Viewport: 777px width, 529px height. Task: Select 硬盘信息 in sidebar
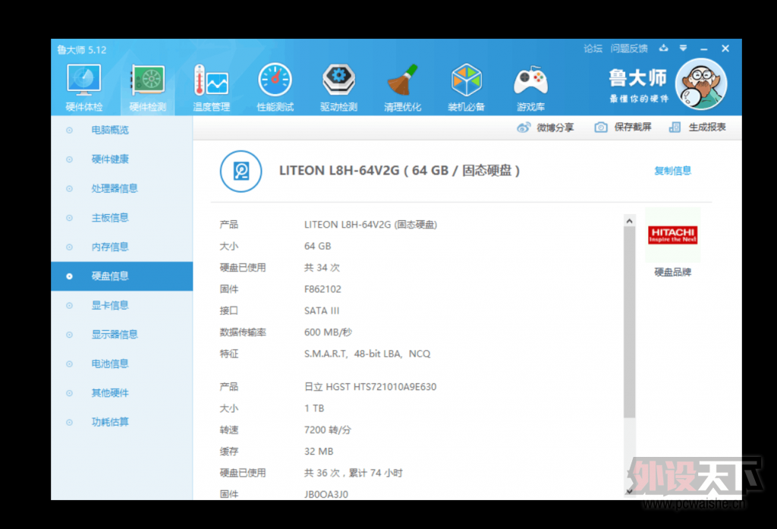[122, 276]
